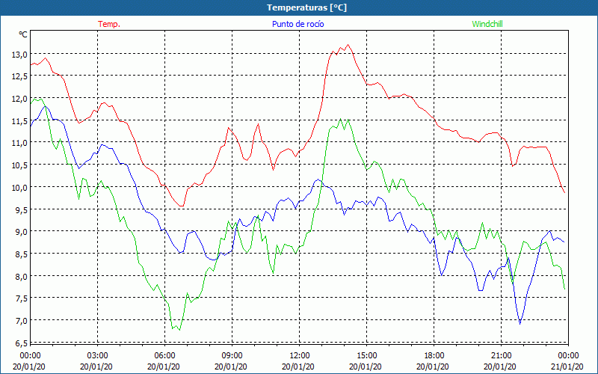Click the '12,5' y-axis value

[x=19, y=77]
